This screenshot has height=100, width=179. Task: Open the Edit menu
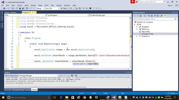point(8,5)
